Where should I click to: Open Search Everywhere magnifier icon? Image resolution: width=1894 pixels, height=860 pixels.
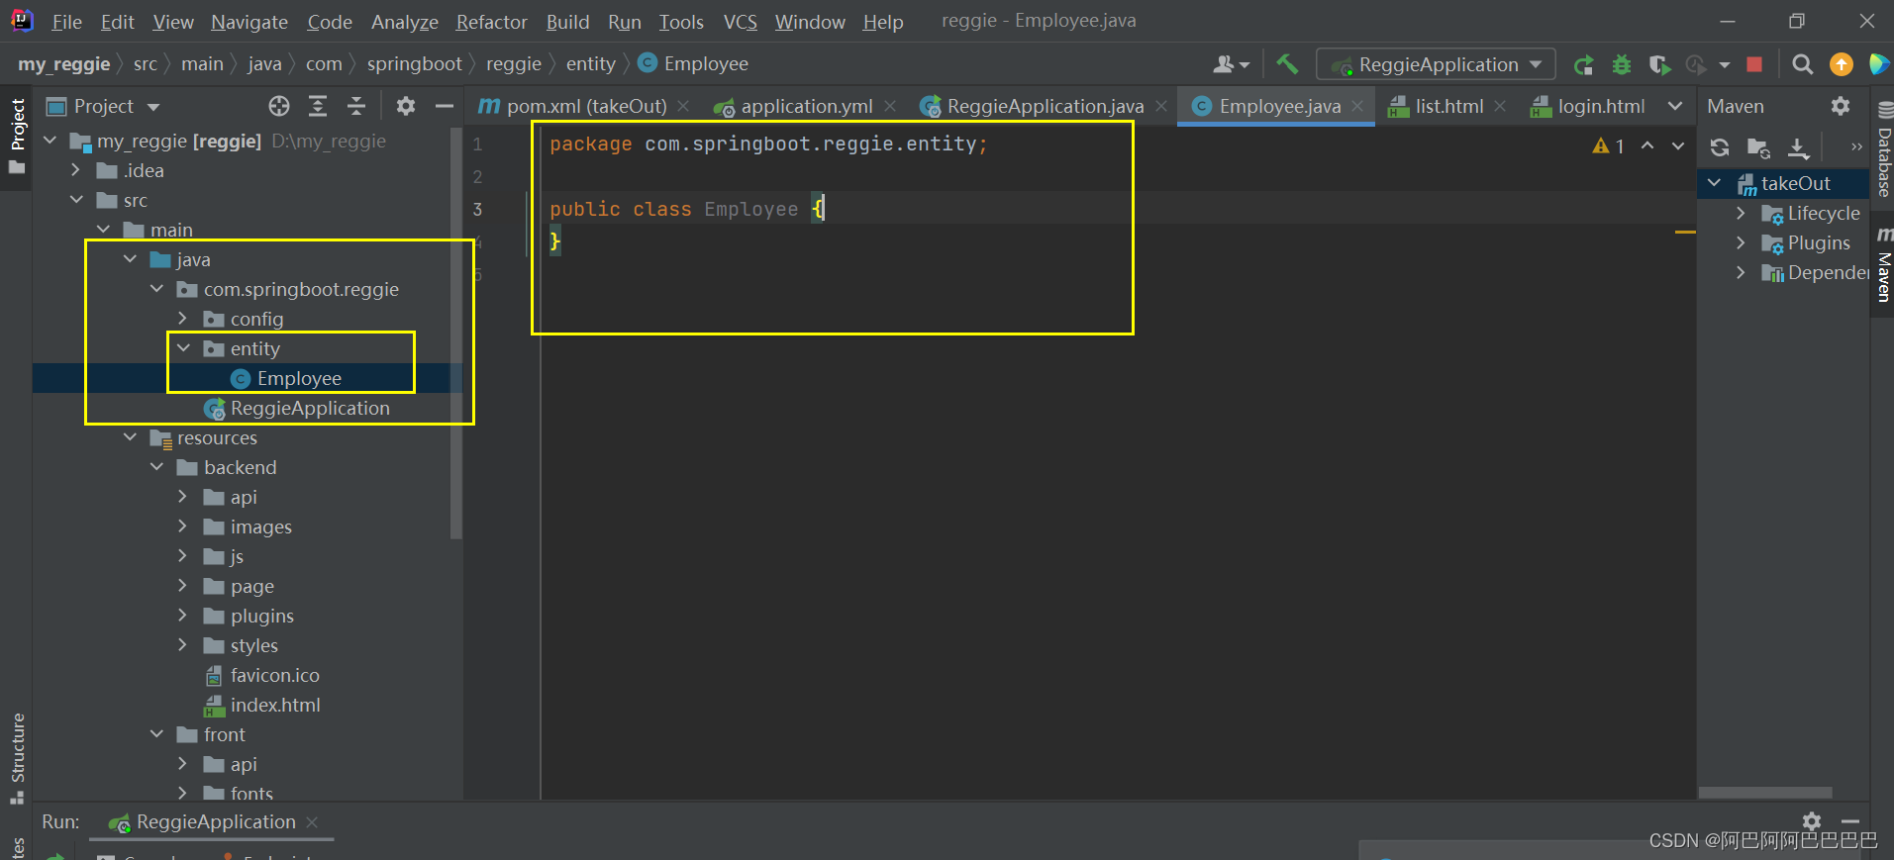[x=1803, y=64]
